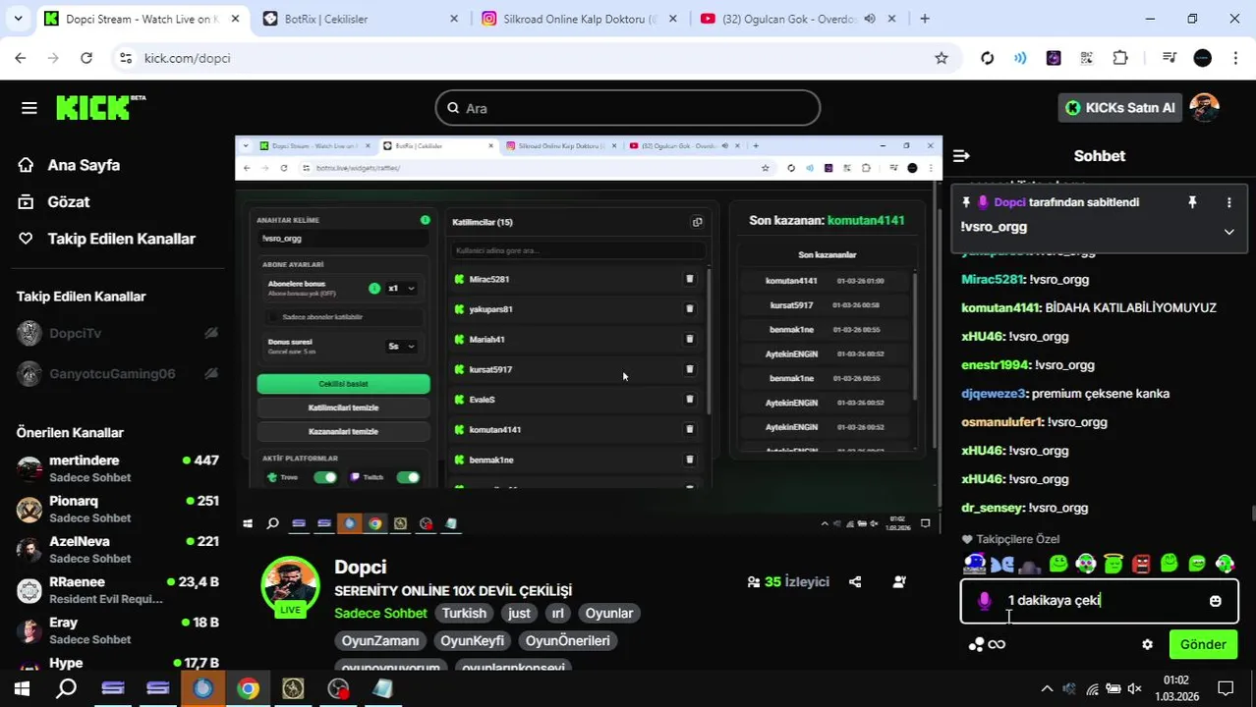Click the Turkish tag
Image resolution: width=1256 pixels, height=707 pixels.
pyautogui.click(x=464, y=613)
